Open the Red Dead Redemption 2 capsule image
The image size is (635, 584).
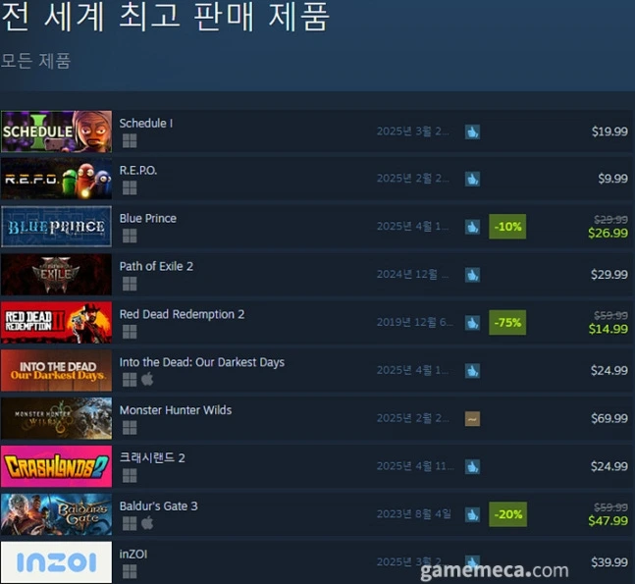point(56,323)
